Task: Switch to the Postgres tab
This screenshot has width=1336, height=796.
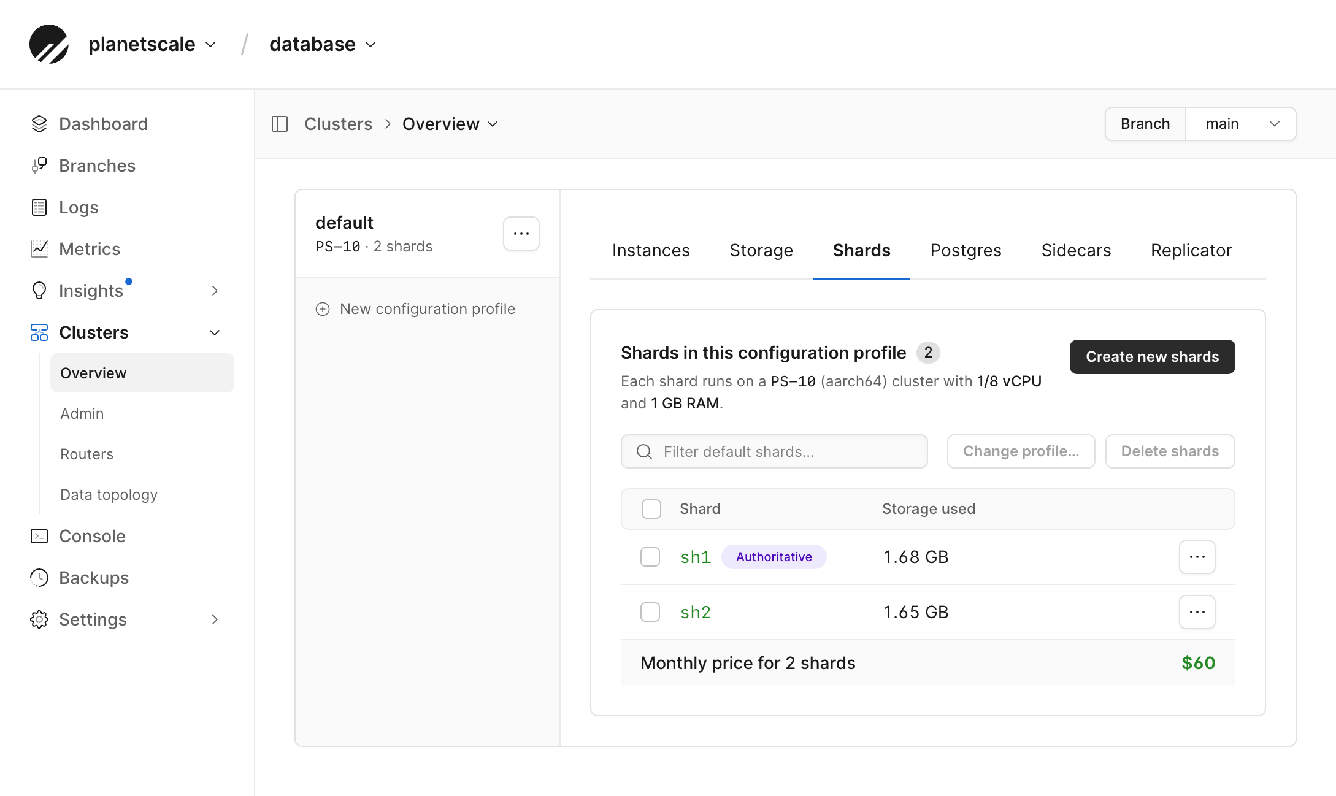Action: 966,250
